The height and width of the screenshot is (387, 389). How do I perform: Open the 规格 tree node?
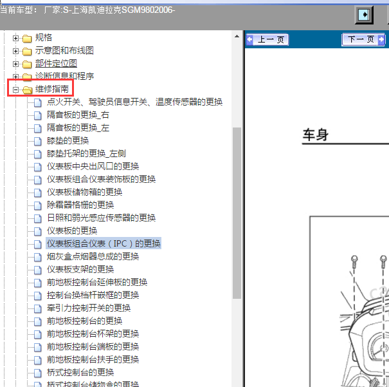pos(44,37)
